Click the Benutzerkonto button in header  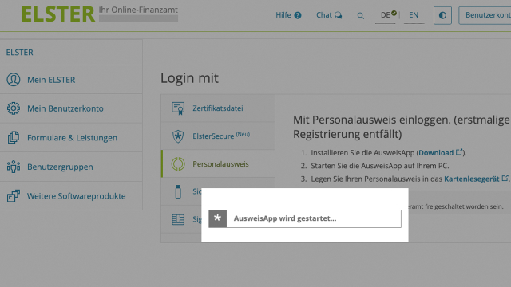coord(485,15)
